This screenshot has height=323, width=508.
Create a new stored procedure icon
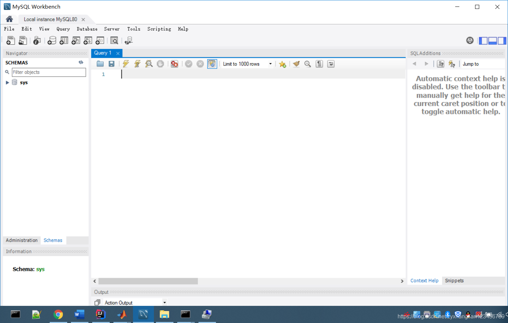(88, 40)
